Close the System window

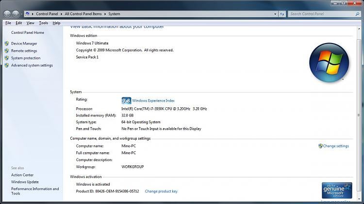click(x=355, y=3)
